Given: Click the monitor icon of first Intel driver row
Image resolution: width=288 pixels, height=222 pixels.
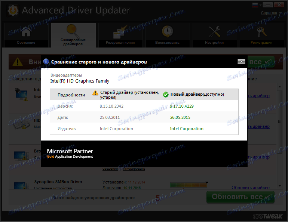Looking at the screenshot, I should [x=21, y=95].
